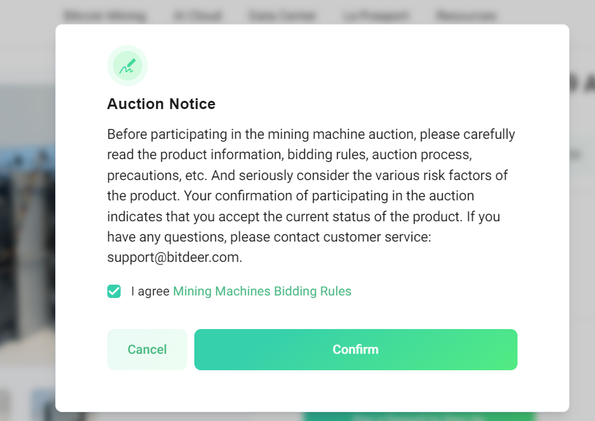Click the notice paragraph's first line

pyautogui.click(x=311, y=134)
